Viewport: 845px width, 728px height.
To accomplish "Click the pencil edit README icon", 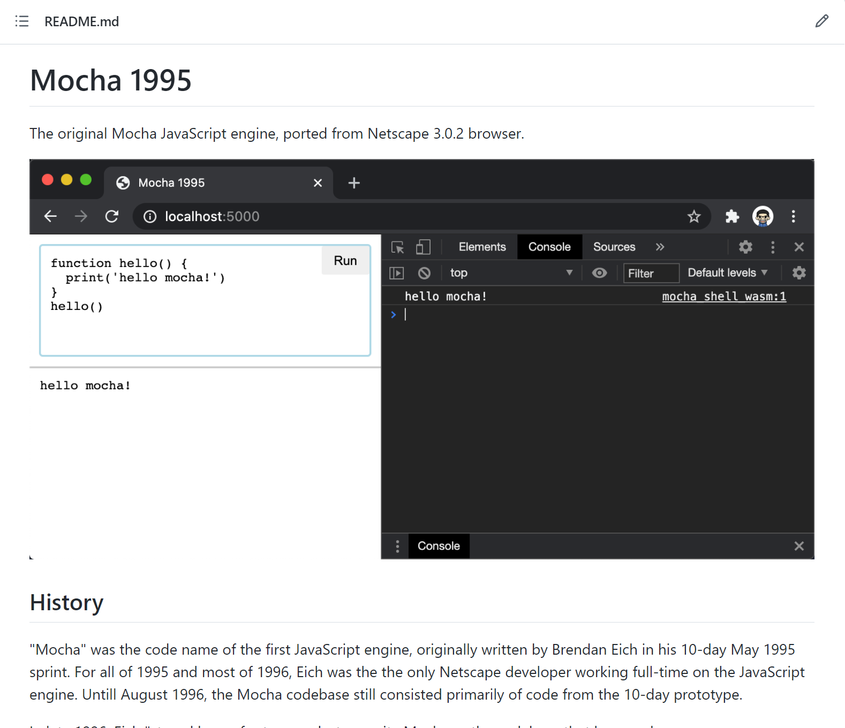I will (x=822, y=21).
